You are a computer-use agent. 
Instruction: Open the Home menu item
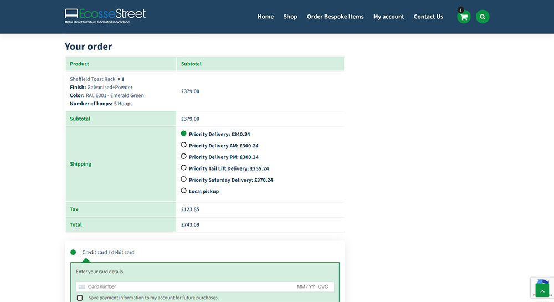[265, 17]
